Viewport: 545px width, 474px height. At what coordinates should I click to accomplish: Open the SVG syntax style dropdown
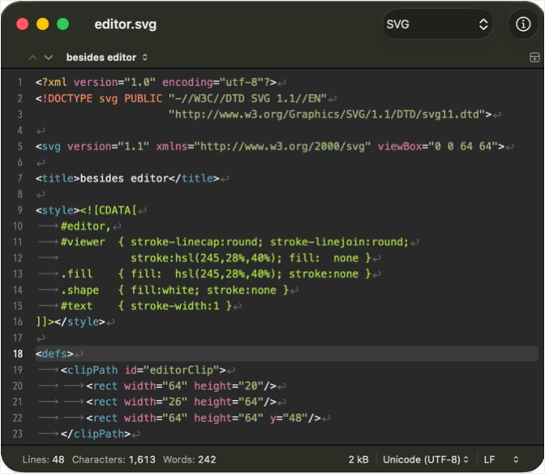click(x=438, y=24)
